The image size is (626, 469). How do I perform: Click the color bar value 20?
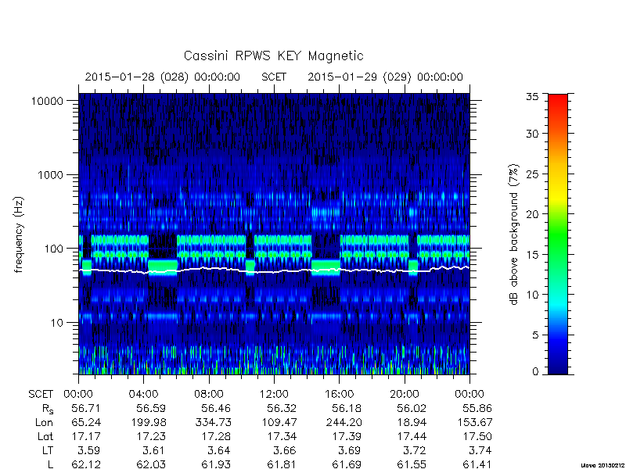point(532,214)
